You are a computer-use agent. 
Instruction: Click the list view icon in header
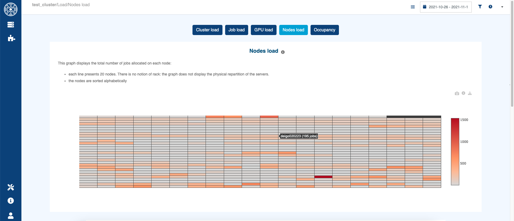(x=413, y=7)
